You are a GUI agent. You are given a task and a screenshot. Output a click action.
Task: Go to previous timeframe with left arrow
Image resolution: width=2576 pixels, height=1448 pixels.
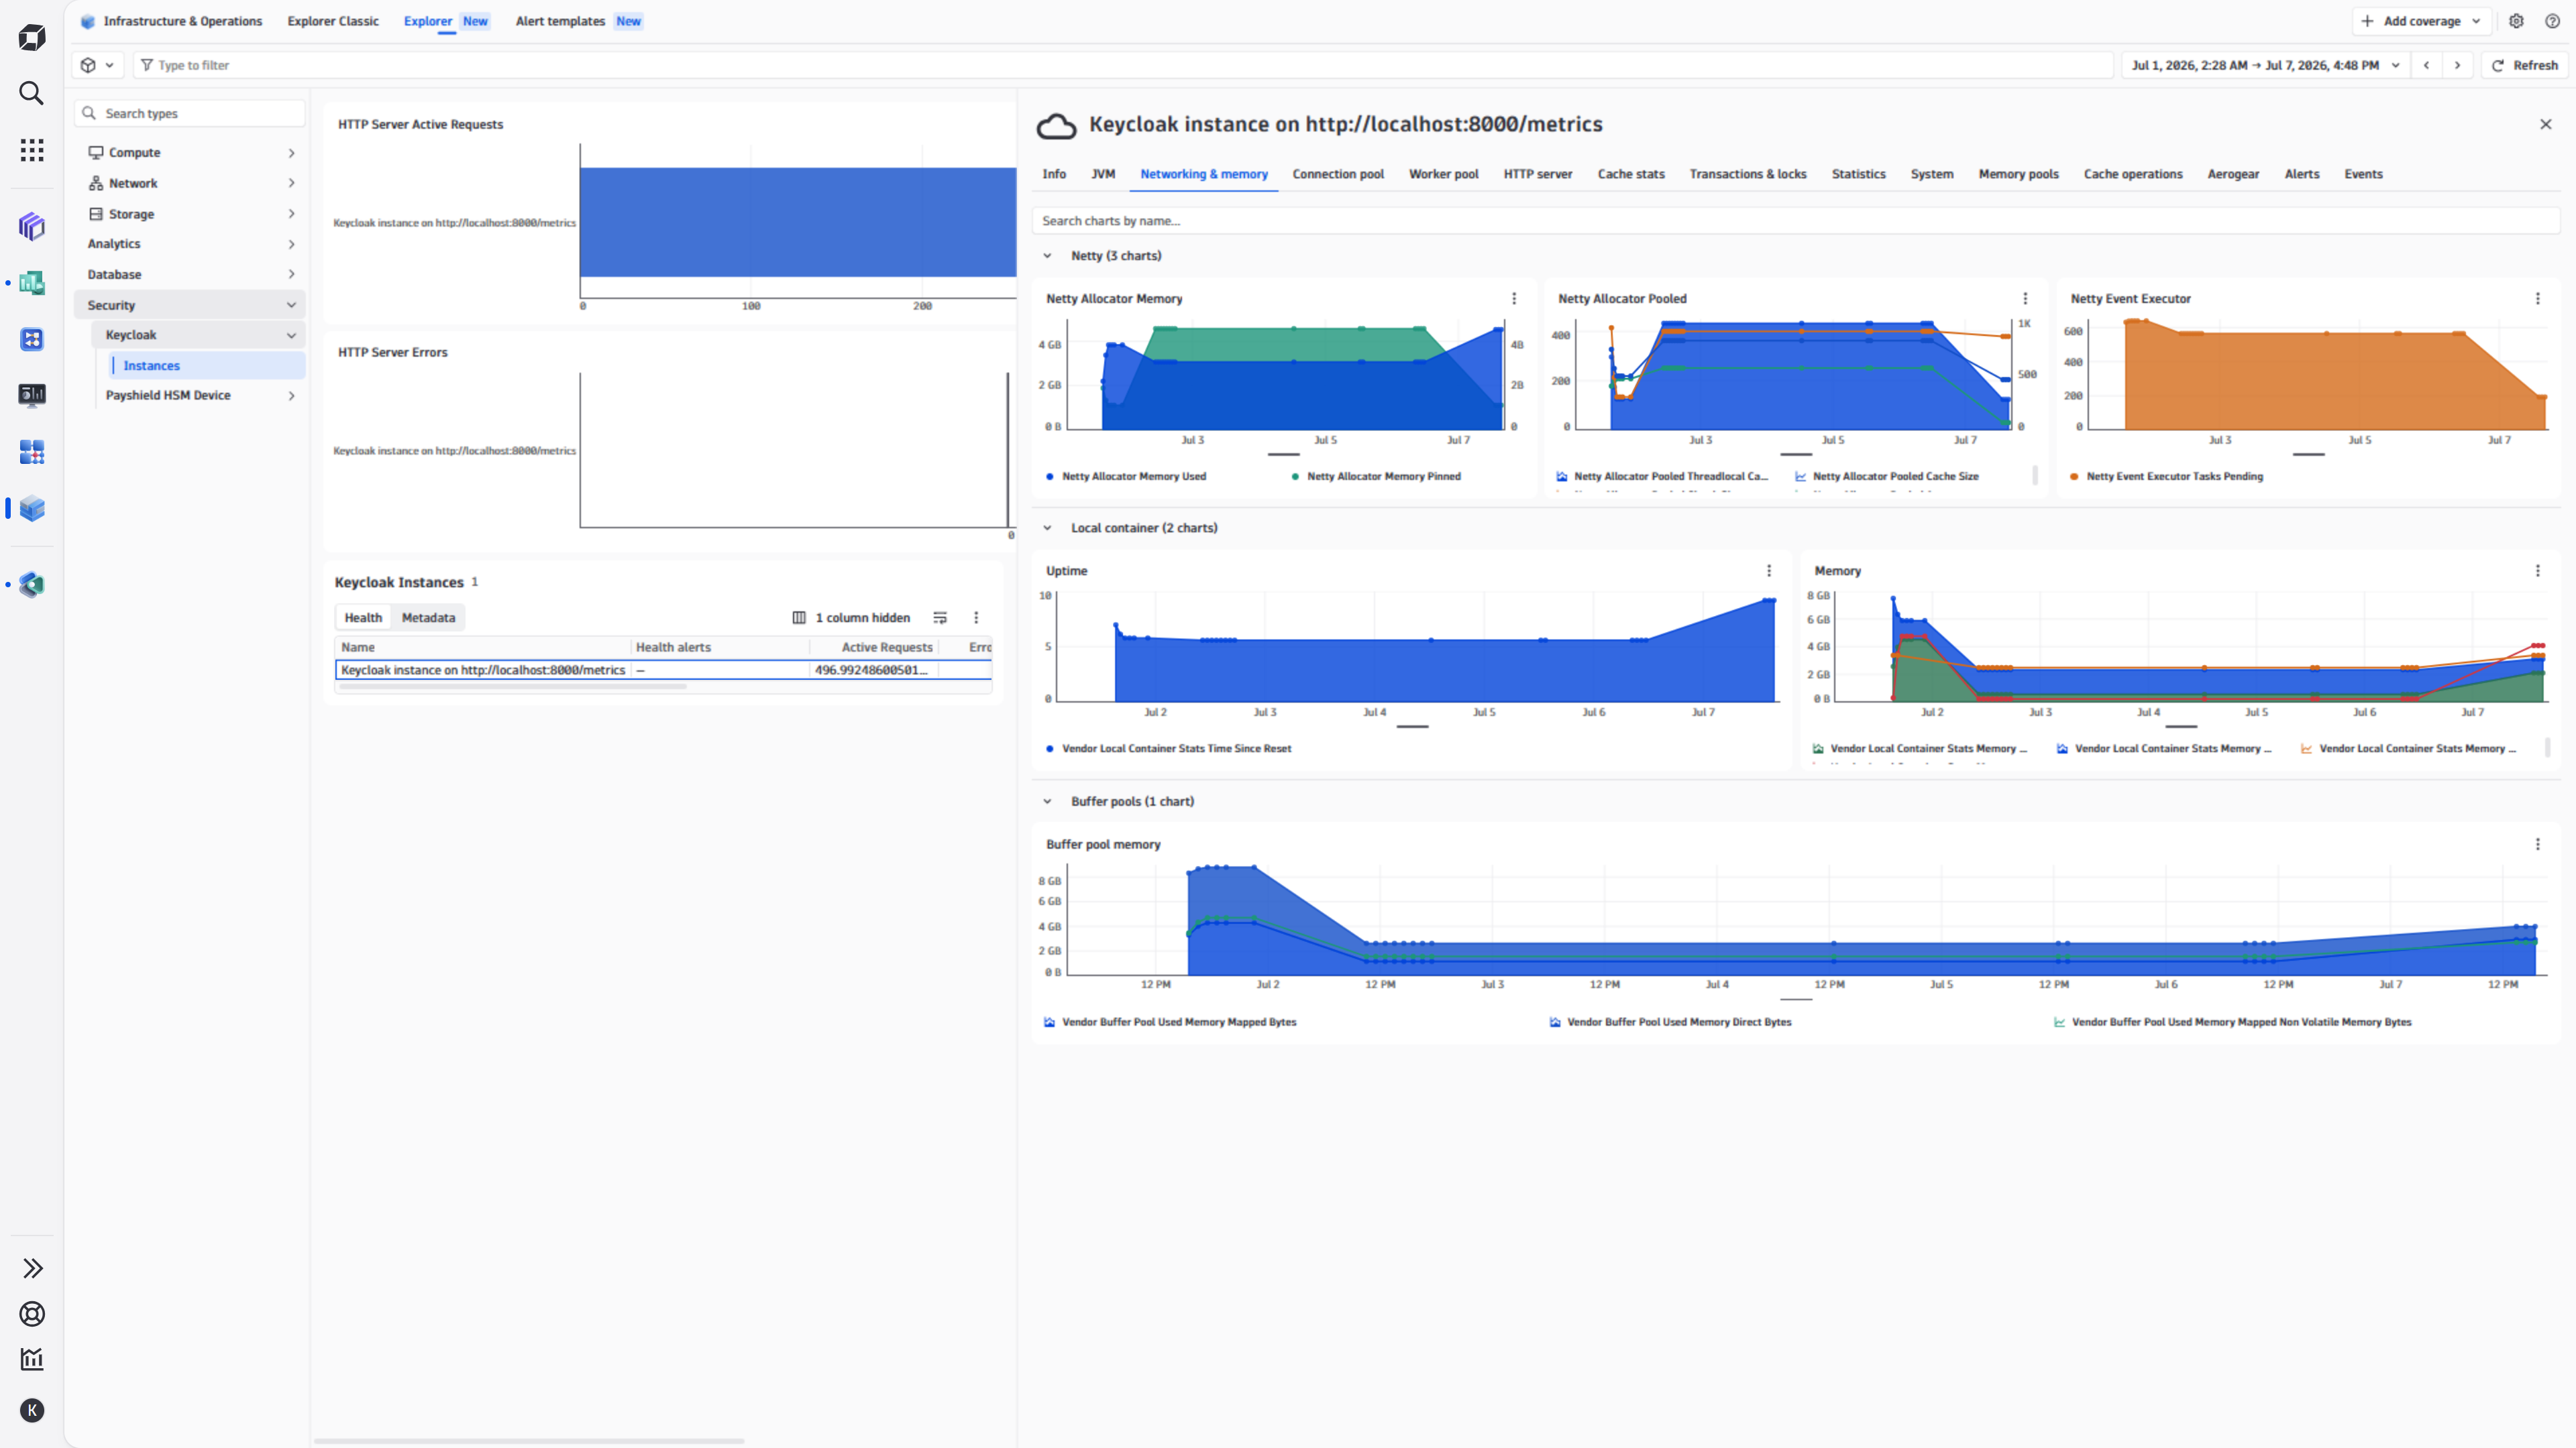point(2427,65)
